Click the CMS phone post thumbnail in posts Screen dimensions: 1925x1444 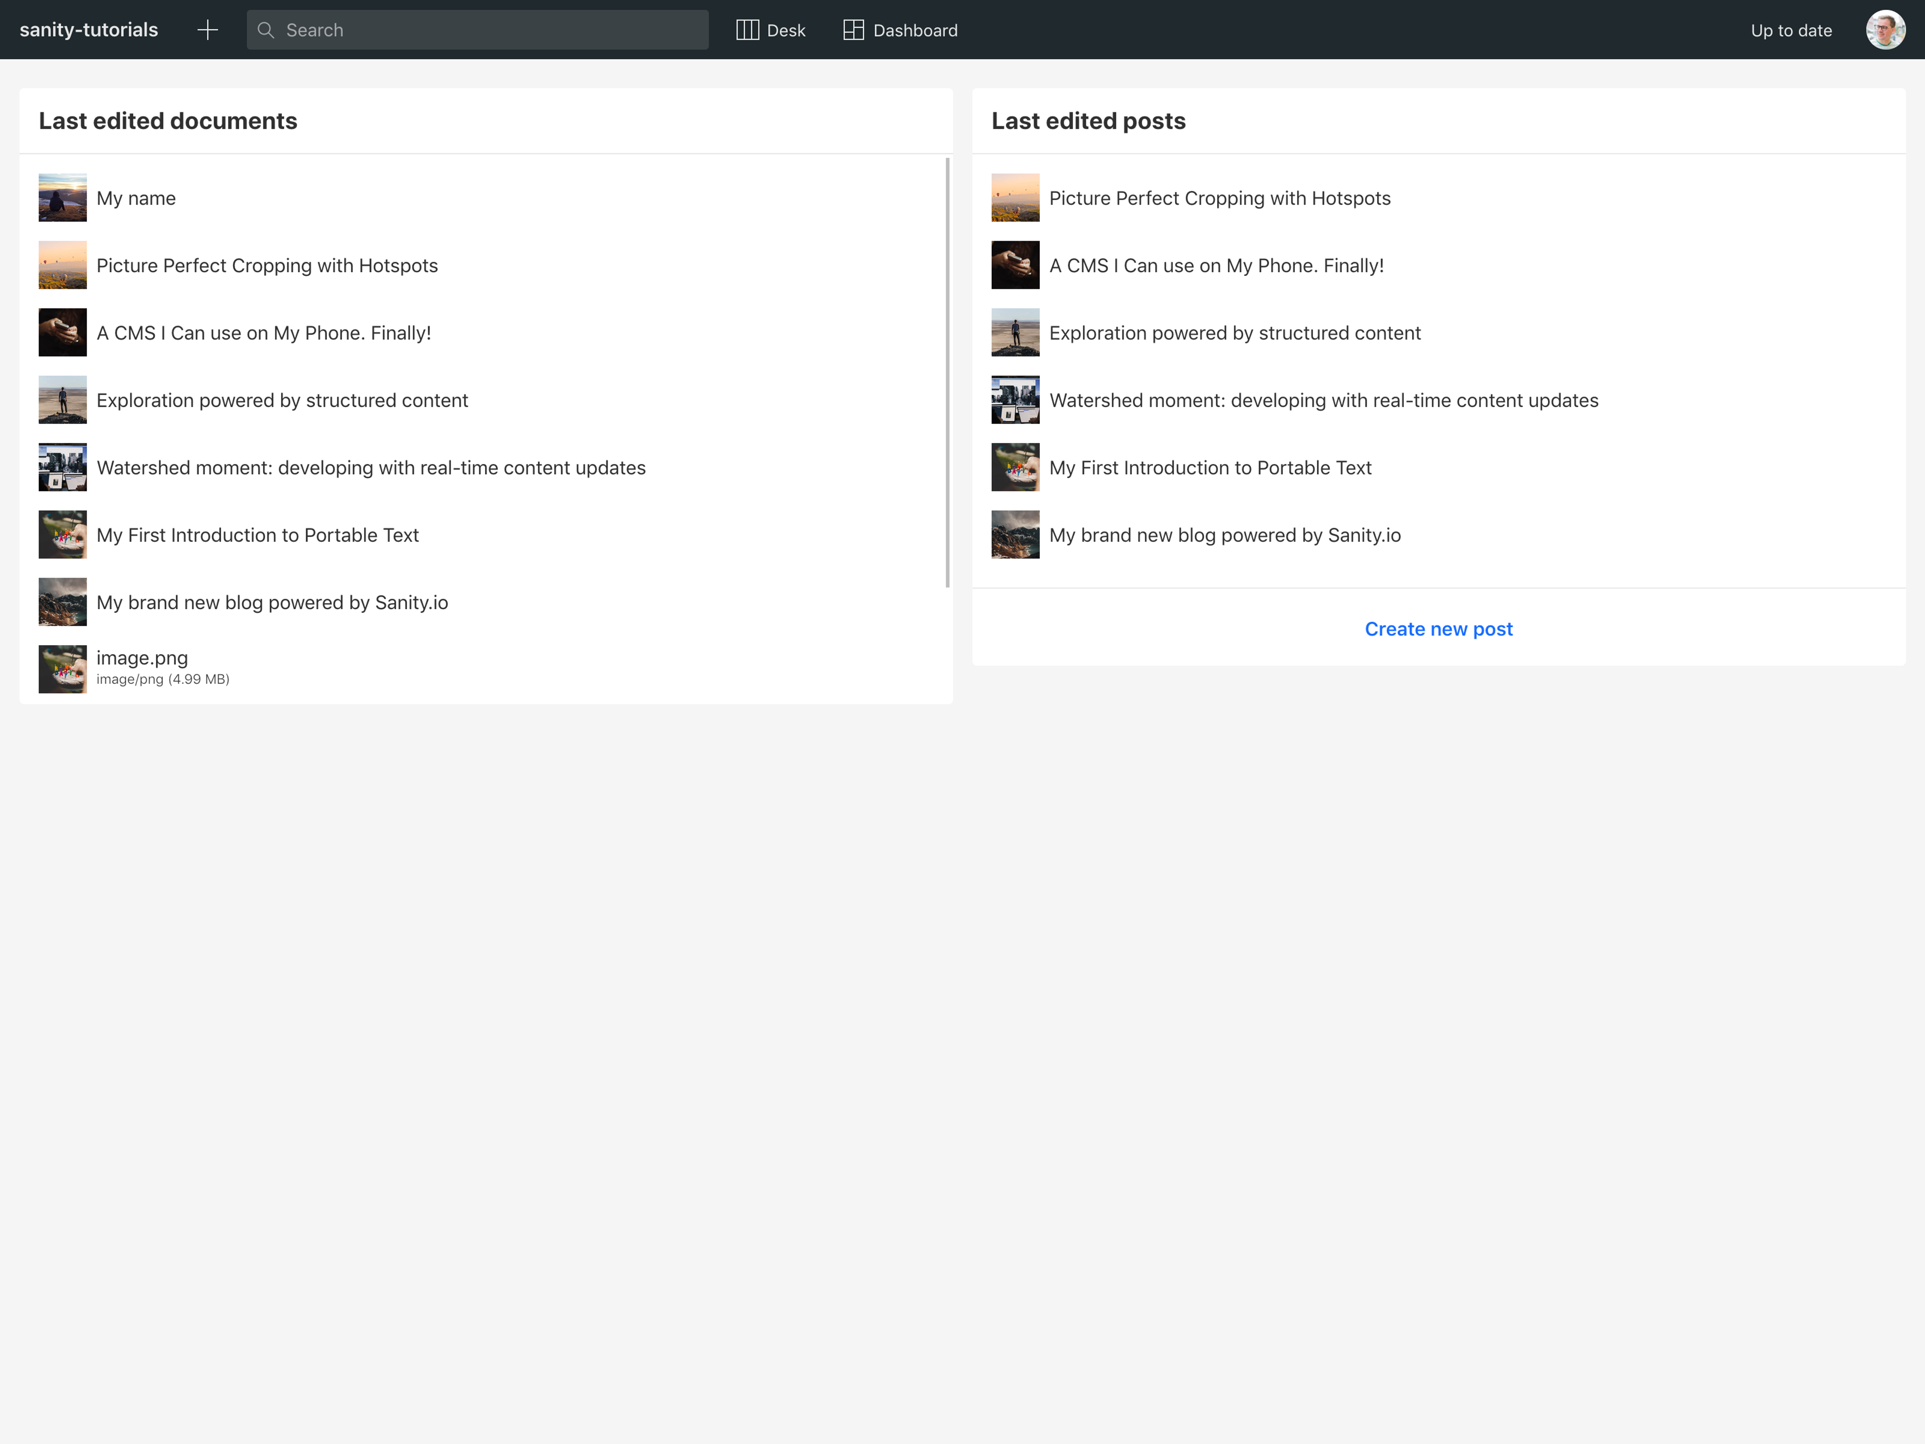click(1015, 265)
